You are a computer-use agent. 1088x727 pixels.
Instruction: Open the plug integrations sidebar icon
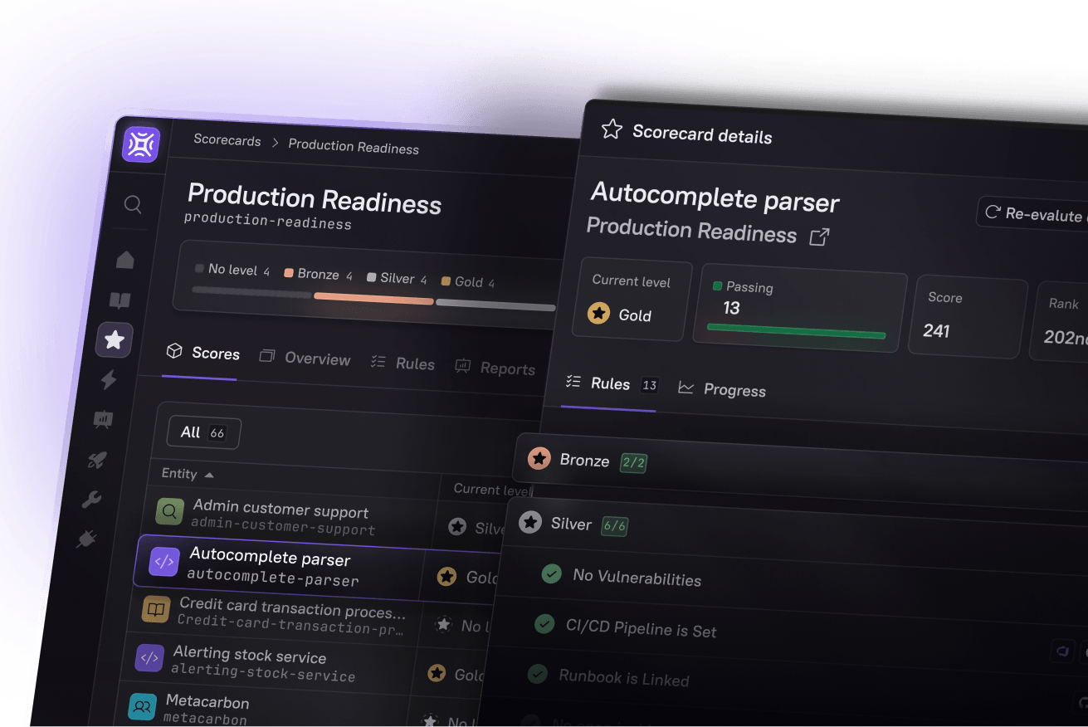click(86, 540)
